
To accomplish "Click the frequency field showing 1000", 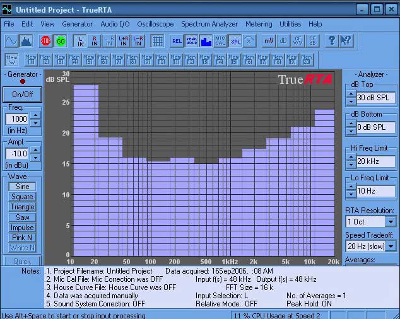I will pos(17,119).
